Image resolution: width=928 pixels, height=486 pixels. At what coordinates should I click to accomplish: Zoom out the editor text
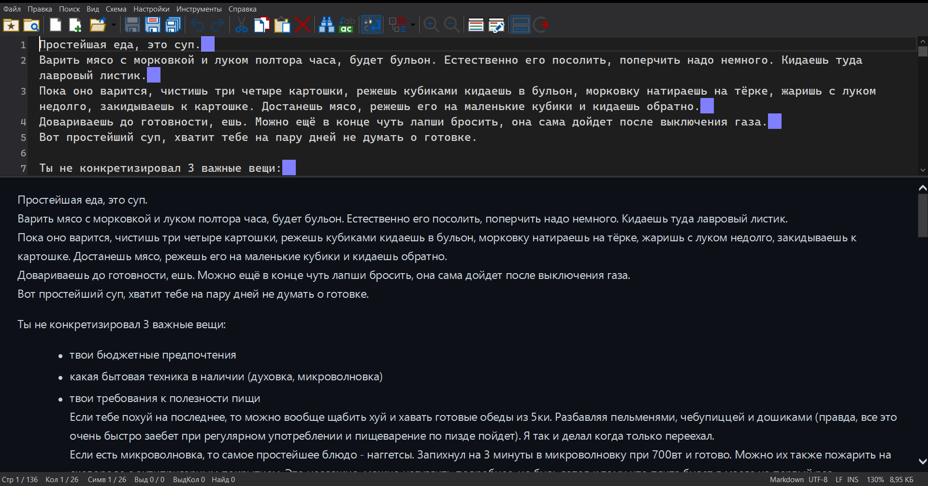click(451, 25)
